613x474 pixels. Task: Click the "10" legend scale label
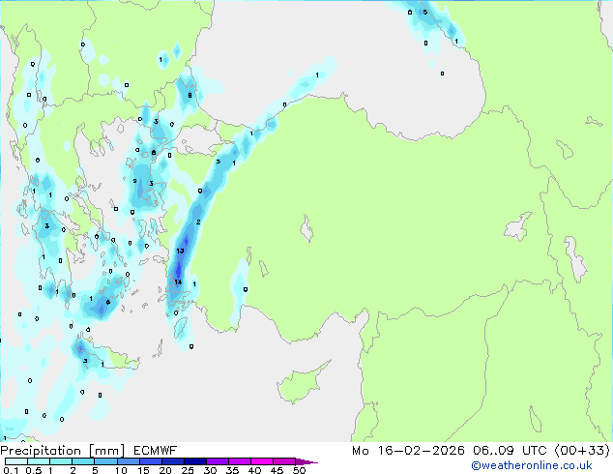(121, 470)
